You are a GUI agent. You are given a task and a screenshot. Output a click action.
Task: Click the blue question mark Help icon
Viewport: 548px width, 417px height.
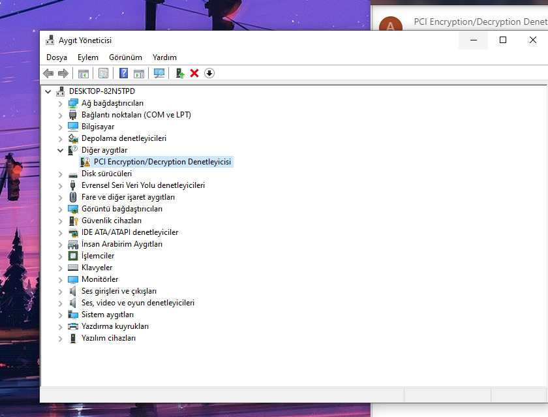click(x=123, y=73)
